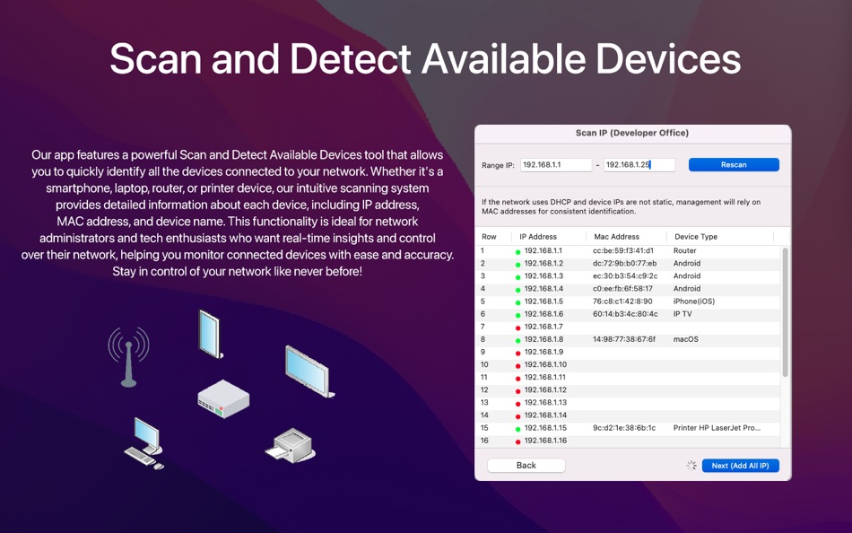Click the laptop illustration graphic
This screenshot has height=533, width=852.
(x=308, y=371)
